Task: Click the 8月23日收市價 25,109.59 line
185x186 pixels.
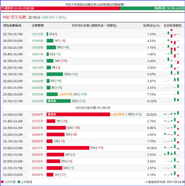Action: pyautogui.click(x=93, y=108)
